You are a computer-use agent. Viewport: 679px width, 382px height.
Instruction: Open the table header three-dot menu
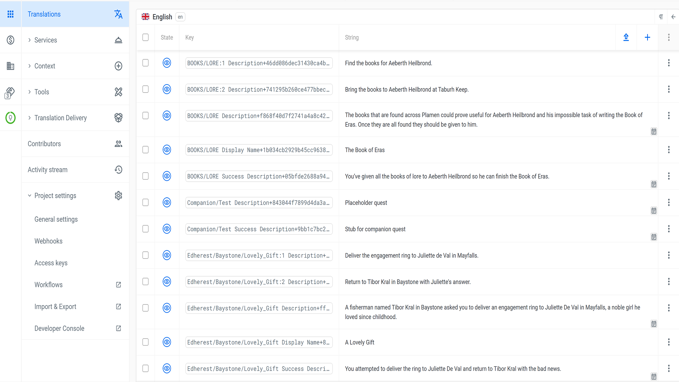669,37
